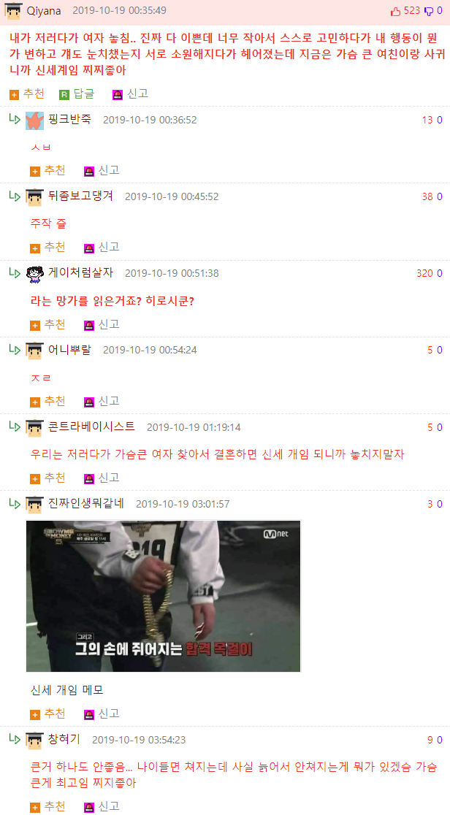Open 콘트라베이시스트 username link

tap(91, 426)
